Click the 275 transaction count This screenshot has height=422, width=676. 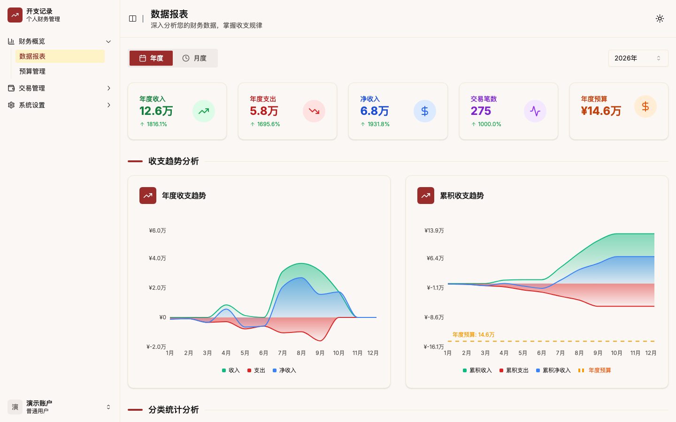[481, 111]
